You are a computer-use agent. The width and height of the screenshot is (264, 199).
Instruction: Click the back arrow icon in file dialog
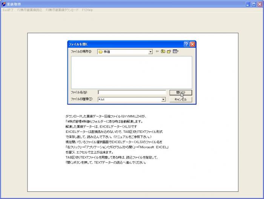pyautogui.click(x=157, y=51)
